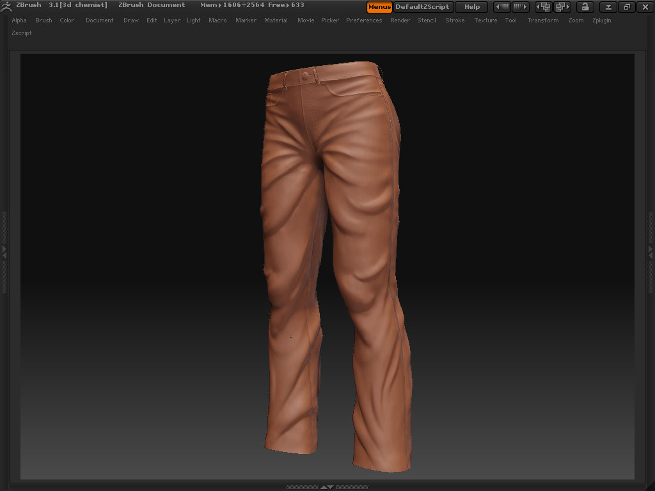Open the Movie menu
Viewport: 655px width, 491px height.
coord(306,20)
